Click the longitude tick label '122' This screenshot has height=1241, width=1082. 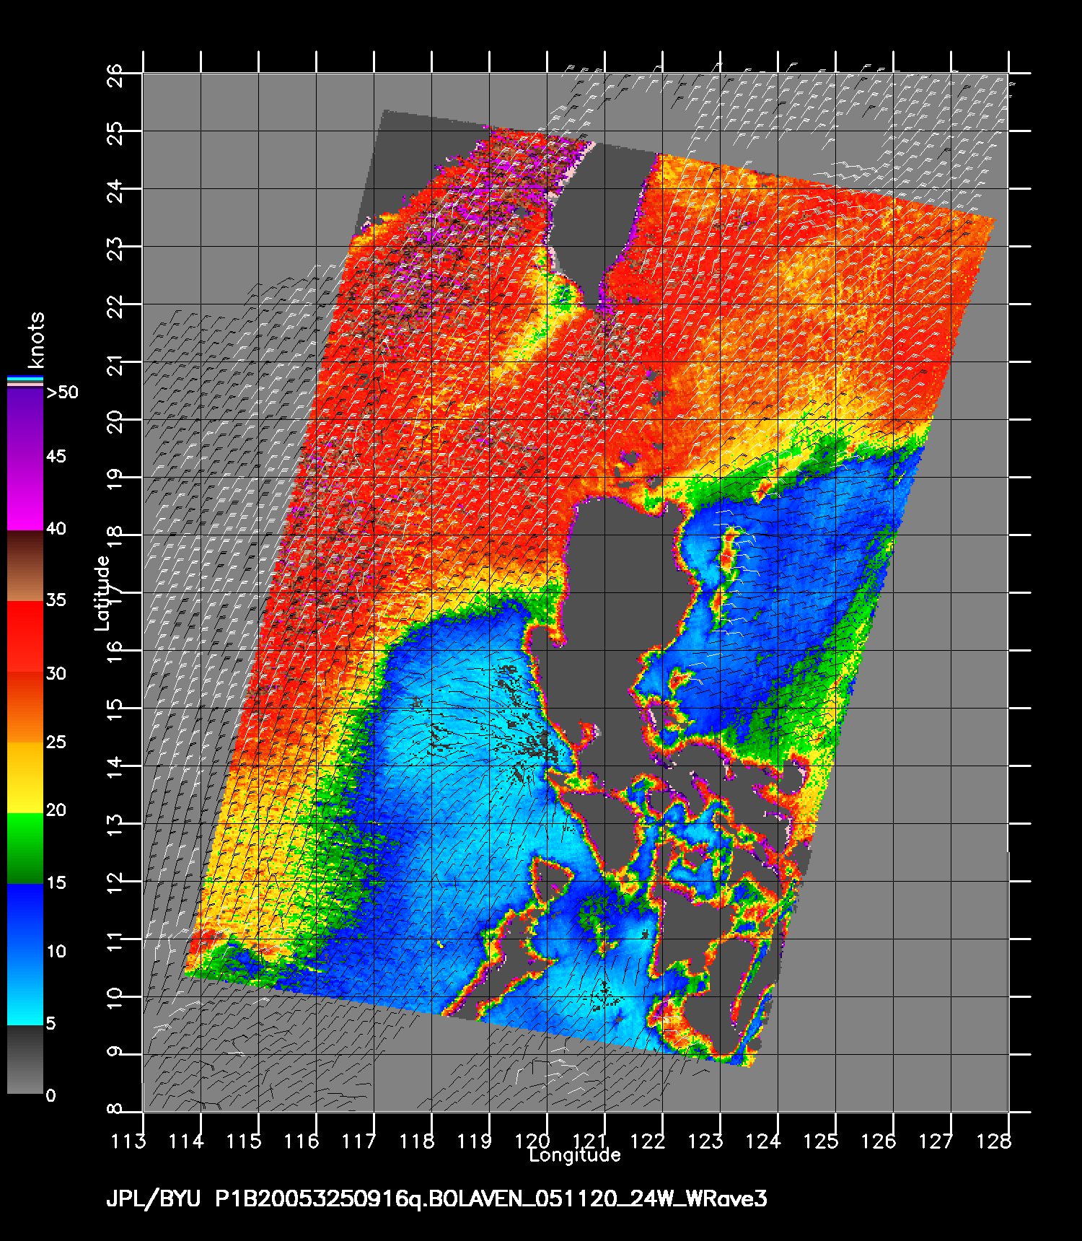point(648,1141)
